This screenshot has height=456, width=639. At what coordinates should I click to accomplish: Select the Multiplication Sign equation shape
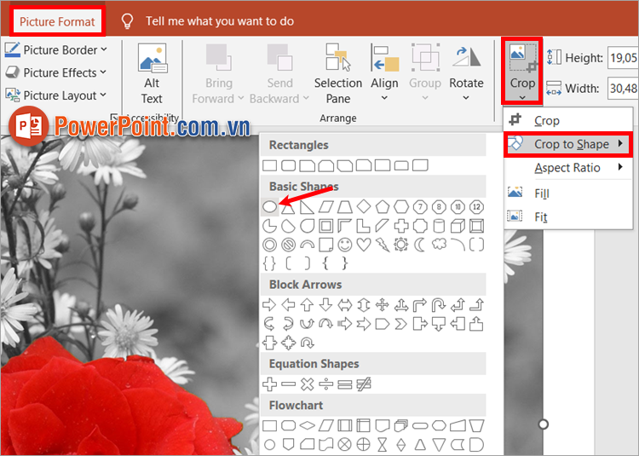pos(307,384)
